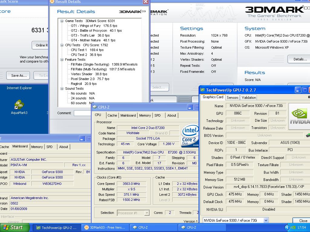
Task: Click the BIOS save chip icon in GPU-Z
Action: (x=308, y=135)
